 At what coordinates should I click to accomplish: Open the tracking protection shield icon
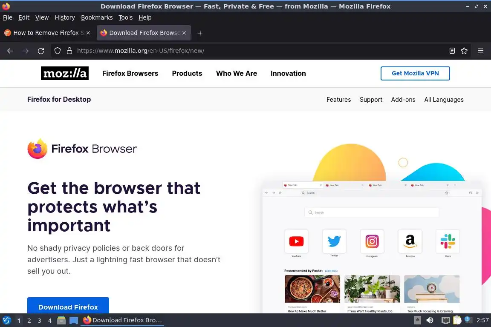pos(57,51)
